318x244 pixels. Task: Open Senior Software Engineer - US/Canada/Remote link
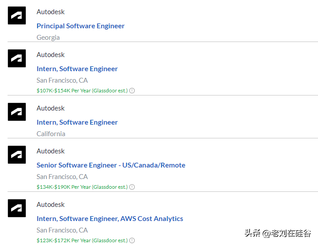click(x=111, y=165)
